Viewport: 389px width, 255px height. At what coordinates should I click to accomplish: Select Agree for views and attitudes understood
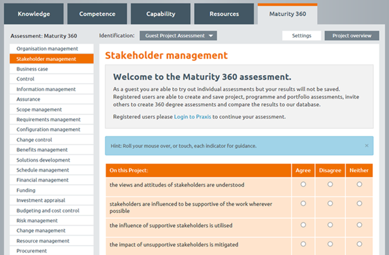point(303,184)
